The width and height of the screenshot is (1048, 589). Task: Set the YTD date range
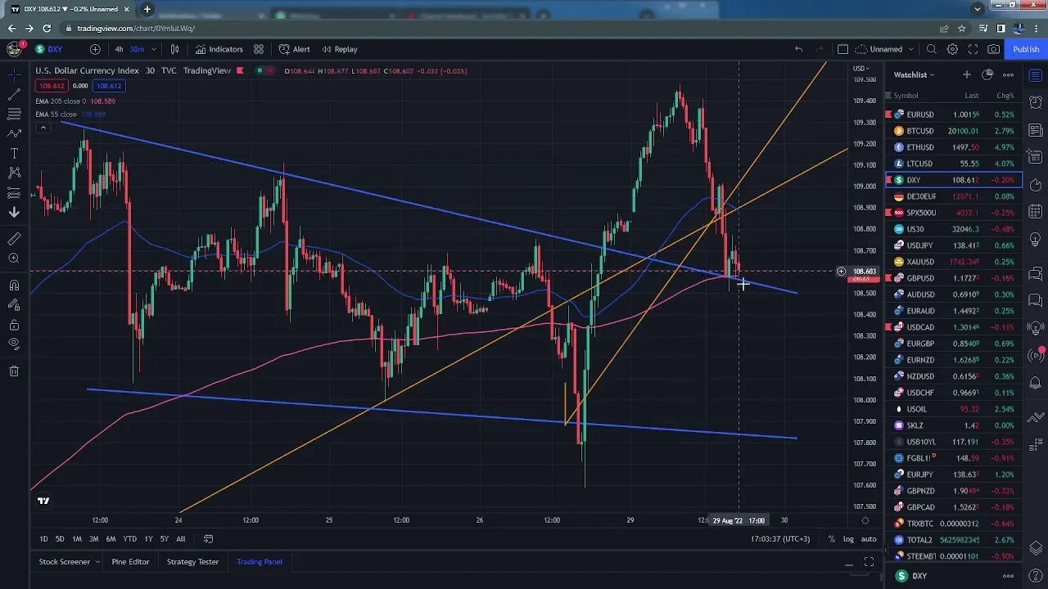[x=129, y=538]
